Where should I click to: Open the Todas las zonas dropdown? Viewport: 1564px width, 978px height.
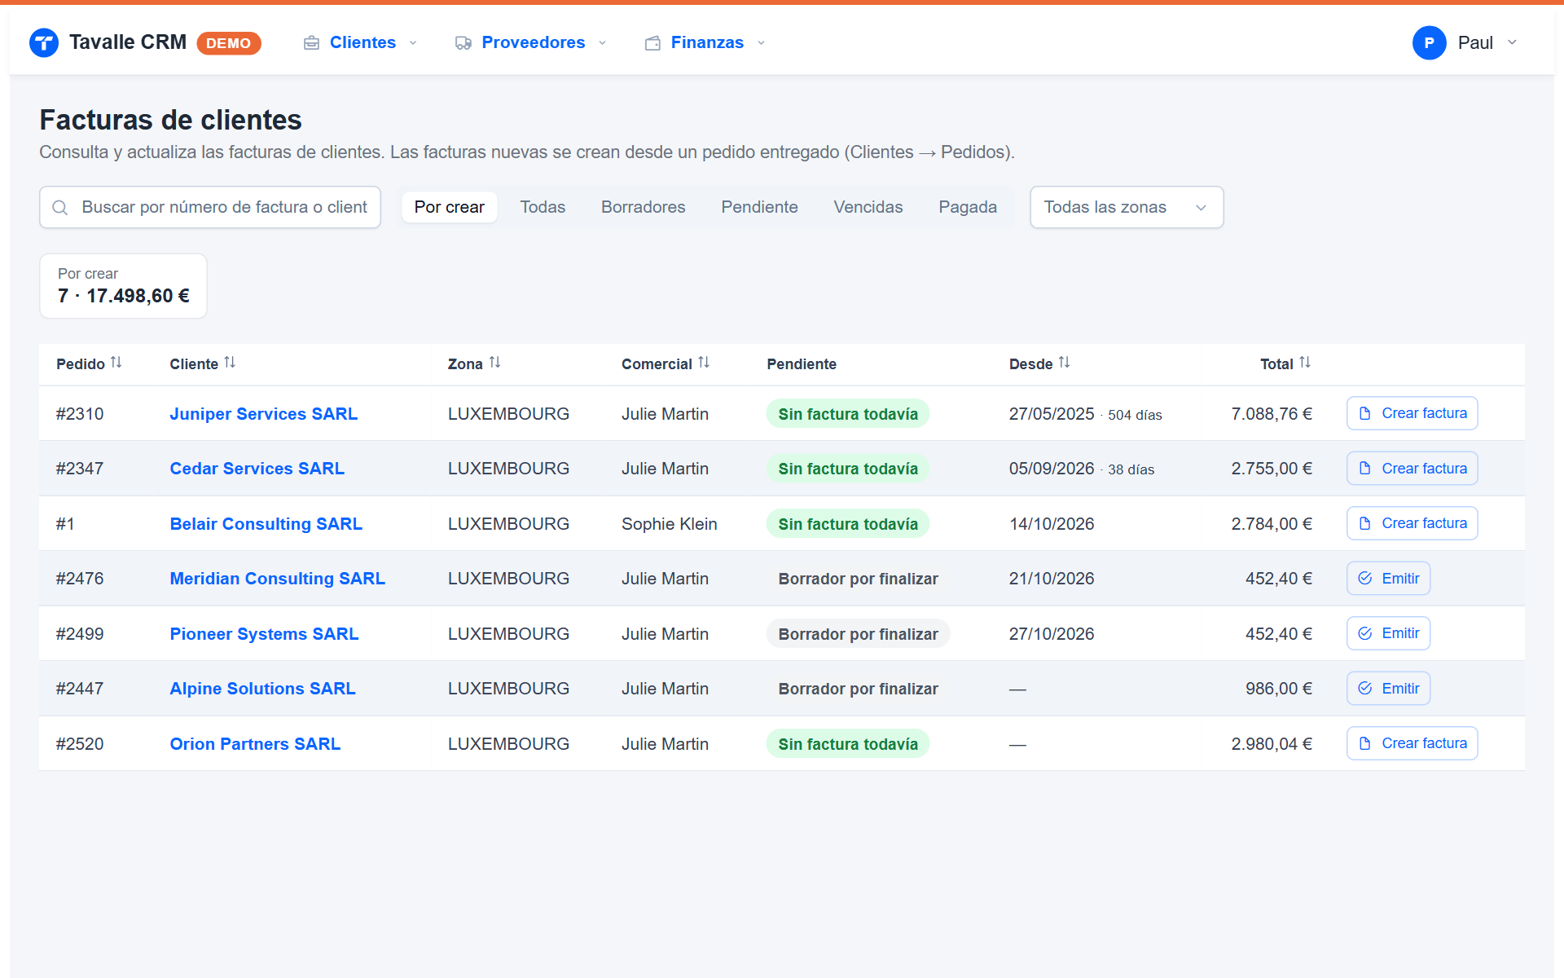pos(1127,207)
